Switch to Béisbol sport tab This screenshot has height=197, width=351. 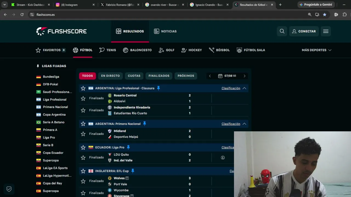click(219, 50)
